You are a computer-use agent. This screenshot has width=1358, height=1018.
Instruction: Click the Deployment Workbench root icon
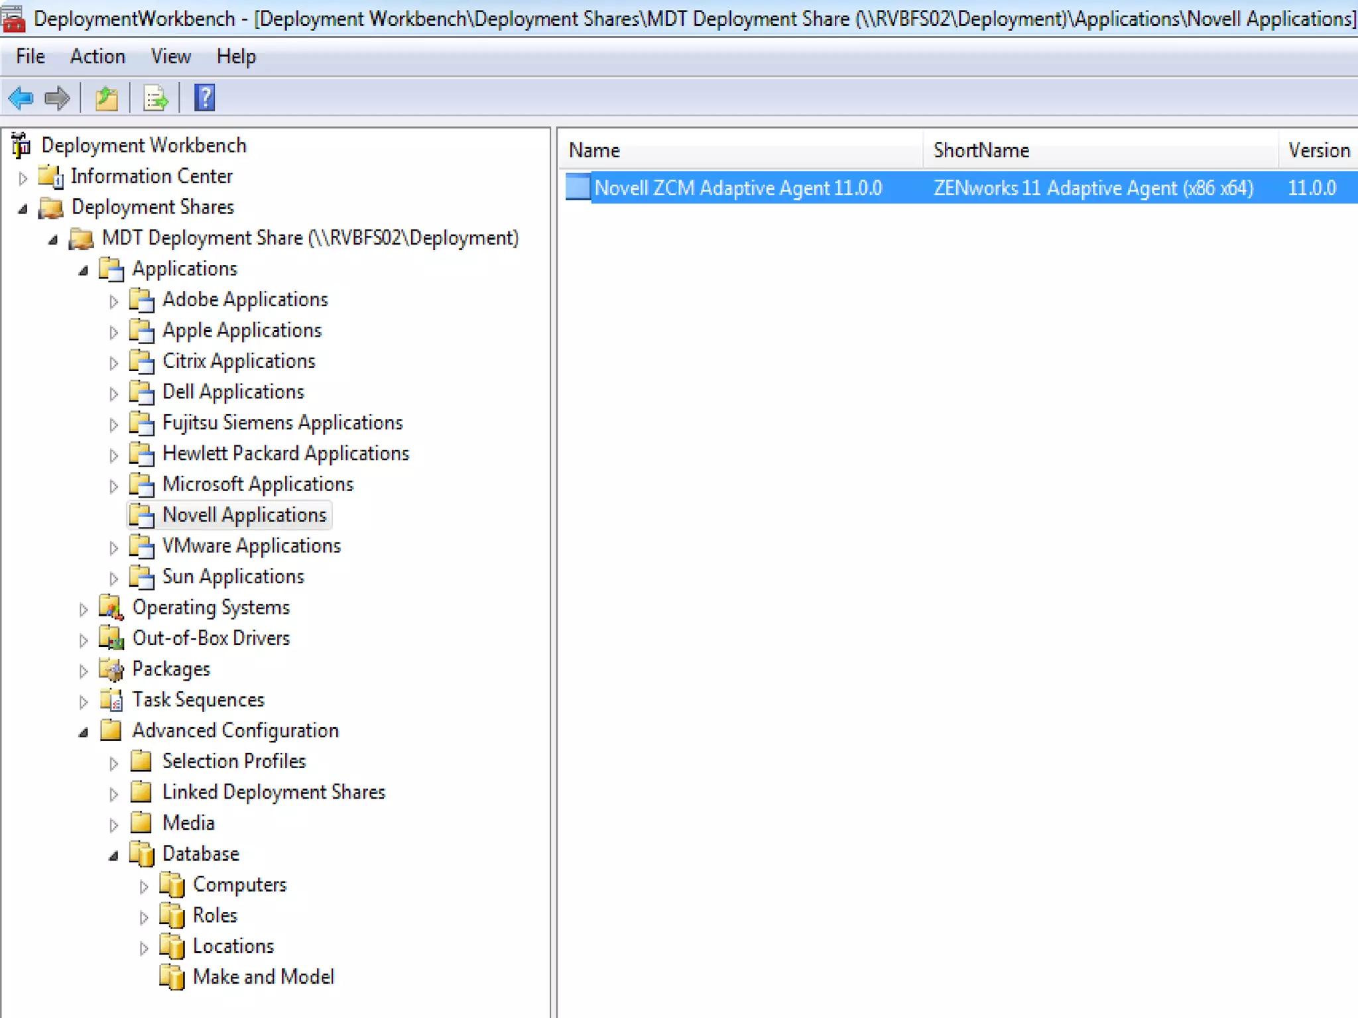click(21, 145)
